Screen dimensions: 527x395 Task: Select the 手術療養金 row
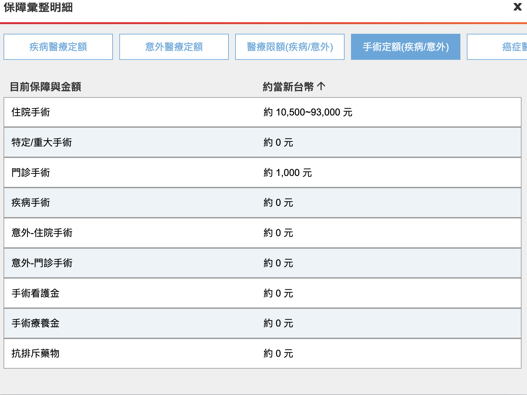35,323
